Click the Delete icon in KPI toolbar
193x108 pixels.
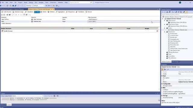click(x=16, y=15)
